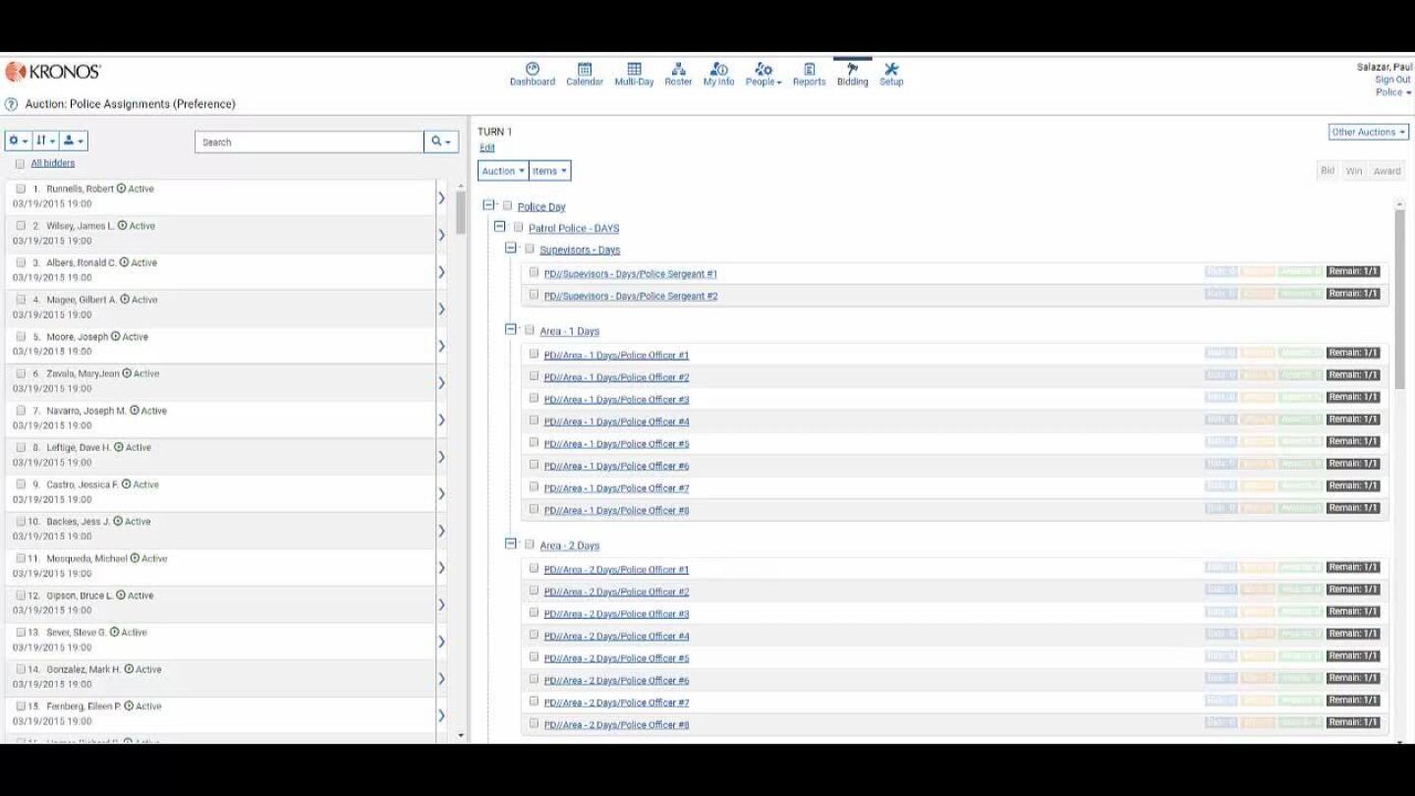This screenshot has height=796, width=1415.
Task: Open the Items filter menu
Action: [x=548, y=169]
